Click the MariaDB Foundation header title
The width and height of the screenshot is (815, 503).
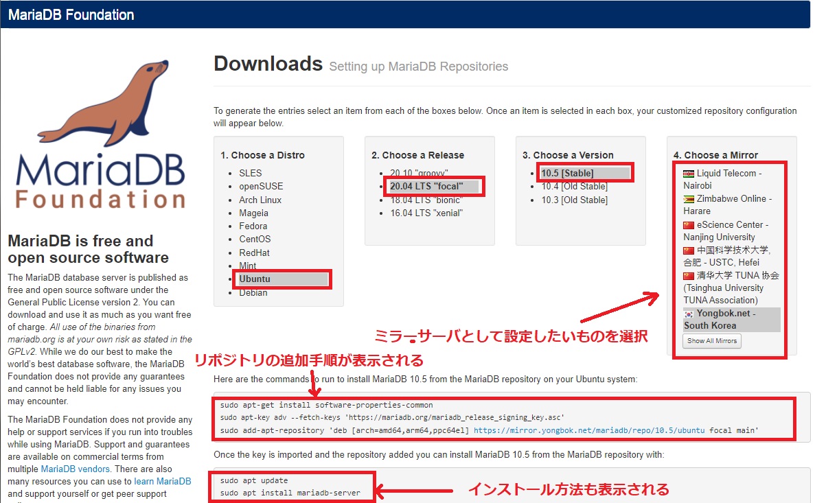click(71, 14)
